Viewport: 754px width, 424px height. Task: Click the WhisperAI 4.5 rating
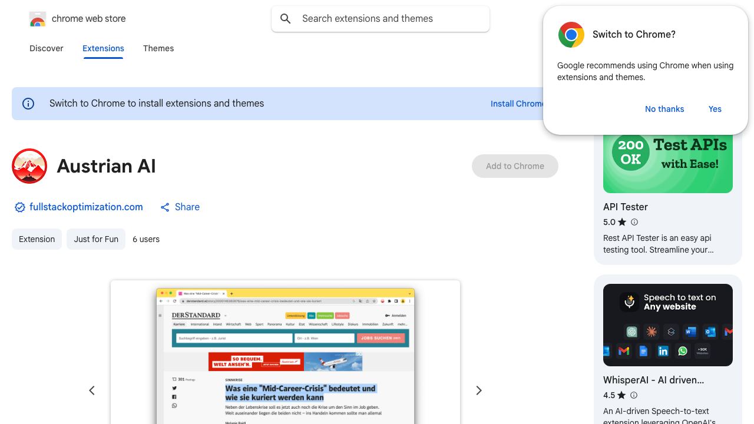pos(614,395)
